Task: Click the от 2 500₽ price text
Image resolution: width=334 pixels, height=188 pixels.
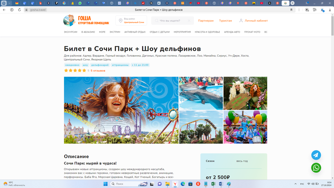Action: [218, 177]
